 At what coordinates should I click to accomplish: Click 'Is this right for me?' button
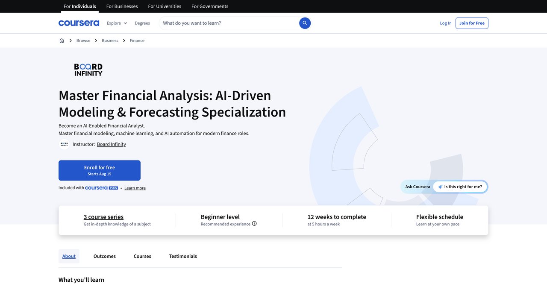point(460,187)
